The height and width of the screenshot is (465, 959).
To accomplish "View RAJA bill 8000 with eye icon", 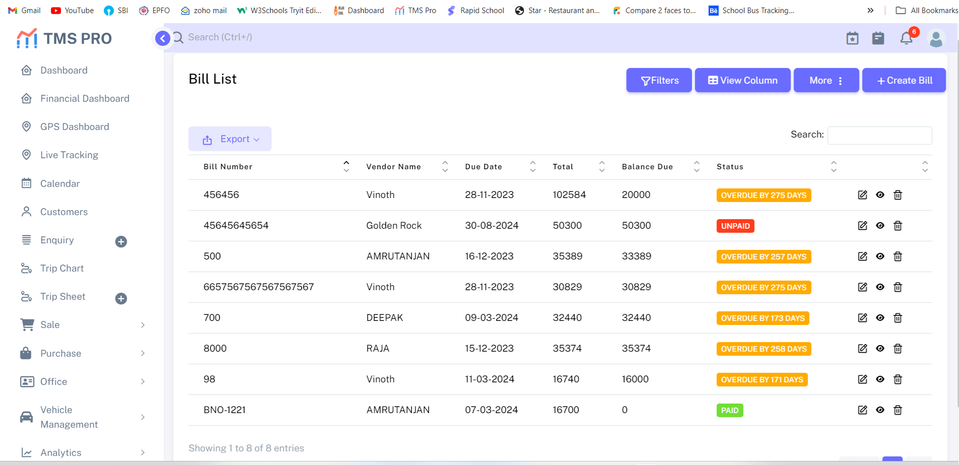I will (880, 349).
